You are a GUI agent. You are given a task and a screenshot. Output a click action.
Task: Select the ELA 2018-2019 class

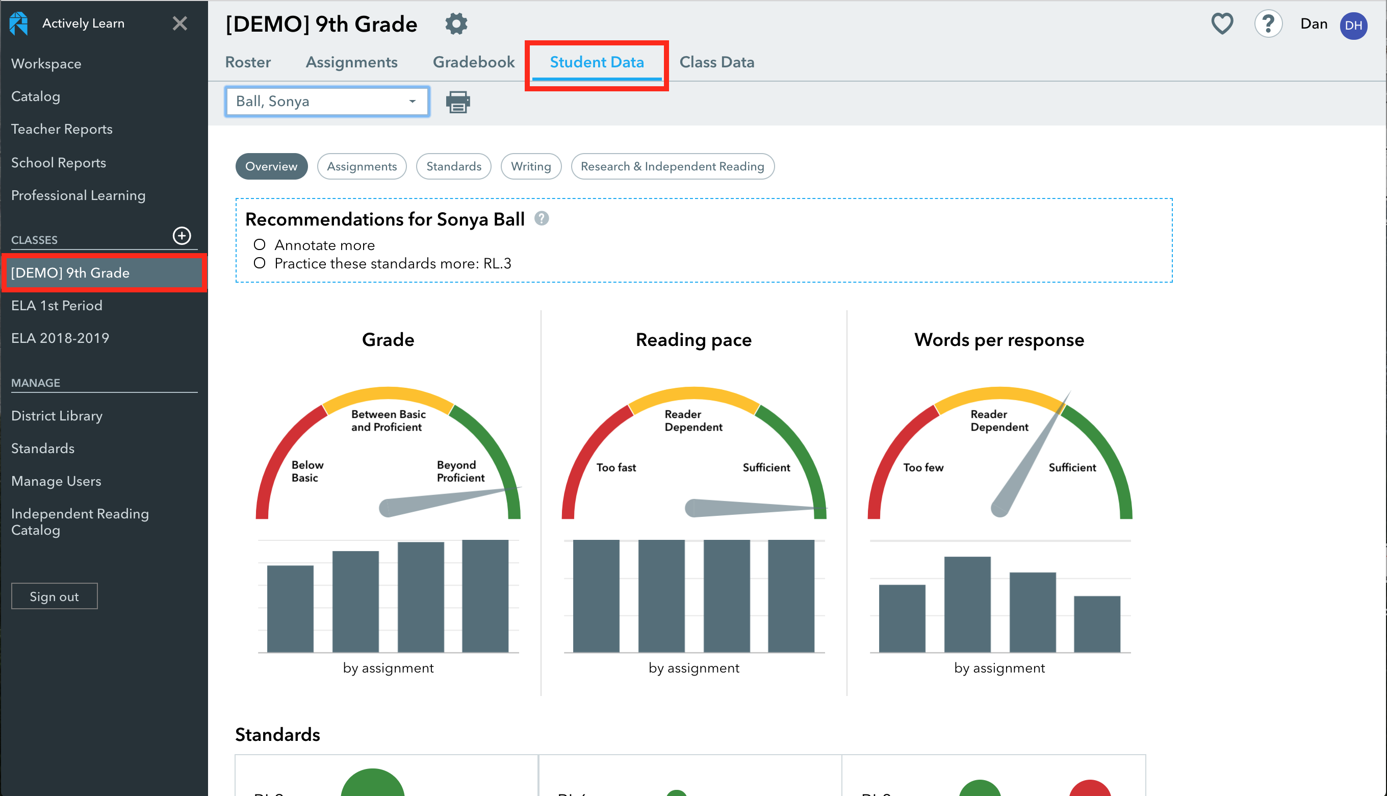click(x=60, y=338)
